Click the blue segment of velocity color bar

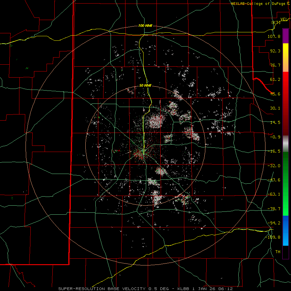pyautogui.click(x=286, y=231)
